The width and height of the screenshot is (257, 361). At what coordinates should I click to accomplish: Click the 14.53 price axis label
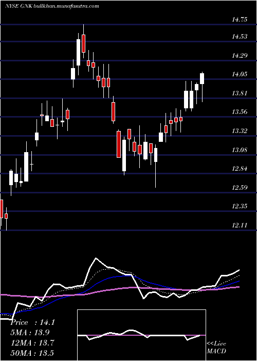[240, 37]
